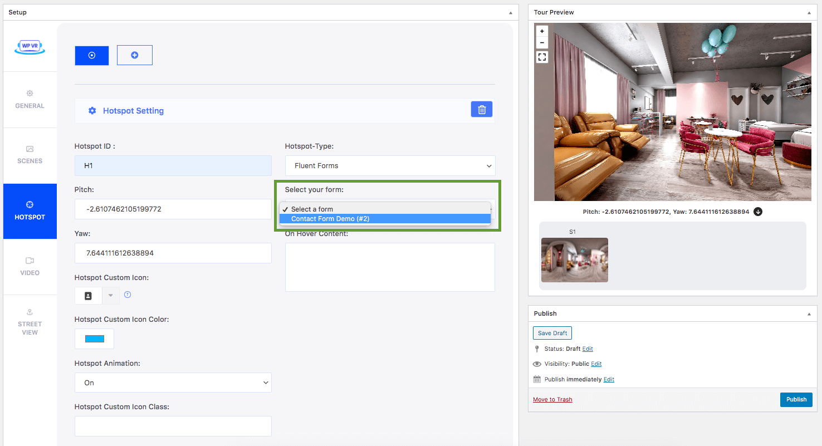Open the General tab
The width and height of the screenshot is (822, 446).
[x=30, y=100]
